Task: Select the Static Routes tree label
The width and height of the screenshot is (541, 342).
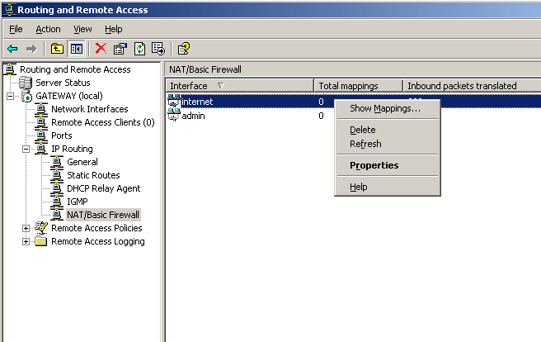Action: click(93, 175)
